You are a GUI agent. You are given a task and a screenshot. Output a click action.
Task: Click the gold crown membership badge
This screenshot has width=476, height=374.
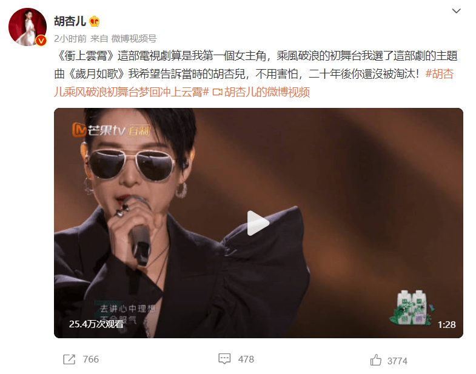coord(95,22)
